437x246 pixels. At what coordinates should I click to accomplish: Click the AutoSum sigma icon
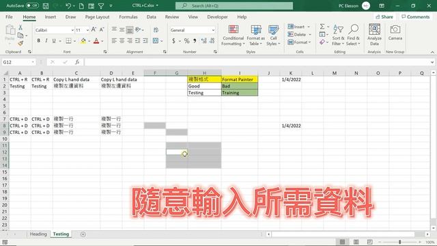322,27
